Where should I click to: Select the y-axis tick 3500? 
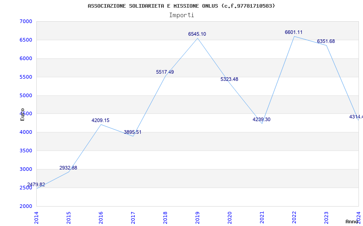pos(26,151)
